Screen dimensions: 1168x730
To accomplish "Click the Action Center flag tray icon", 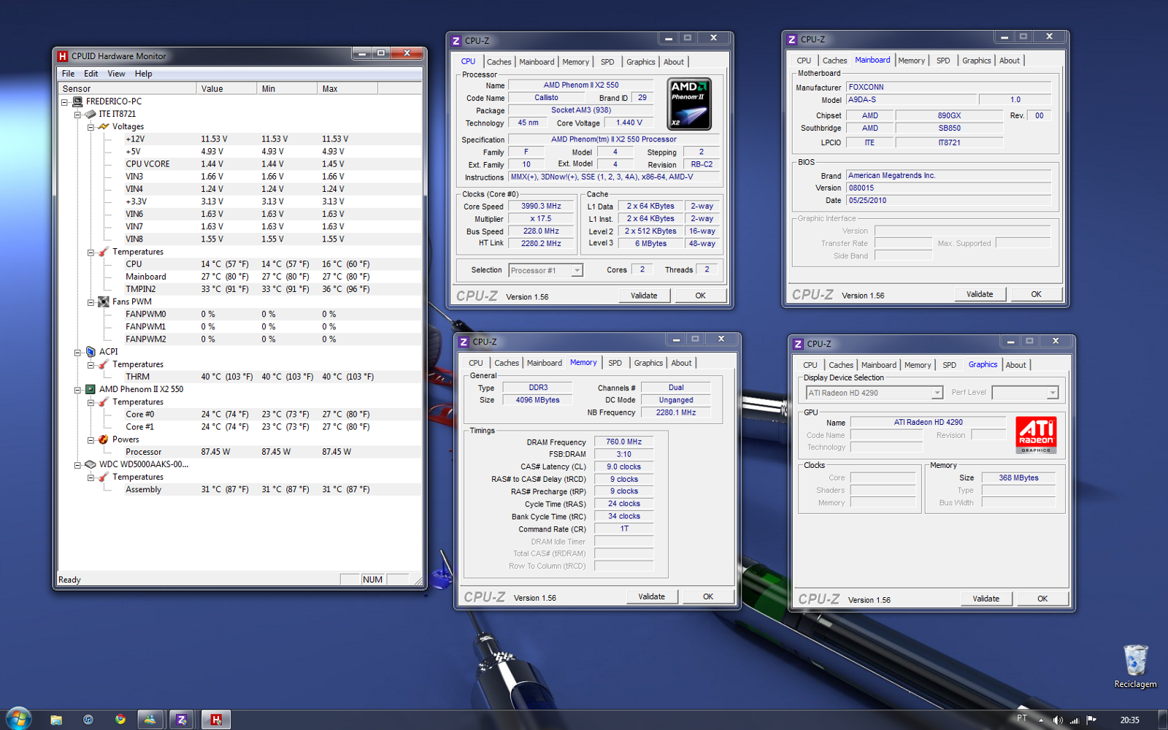I will 1091,720.
